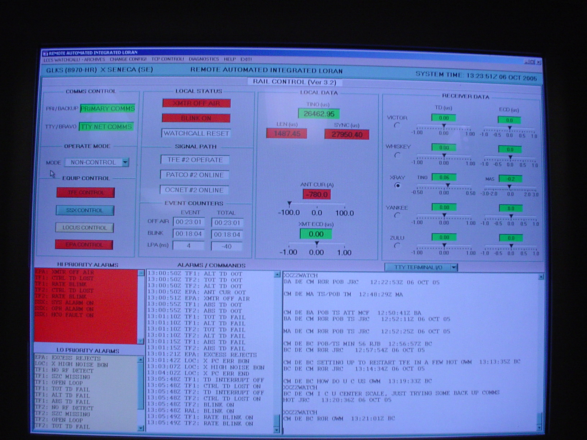Screen dimensions: 587x440
Task: Click the LPA TOTAL field showing -40
Action: (227, 246)
